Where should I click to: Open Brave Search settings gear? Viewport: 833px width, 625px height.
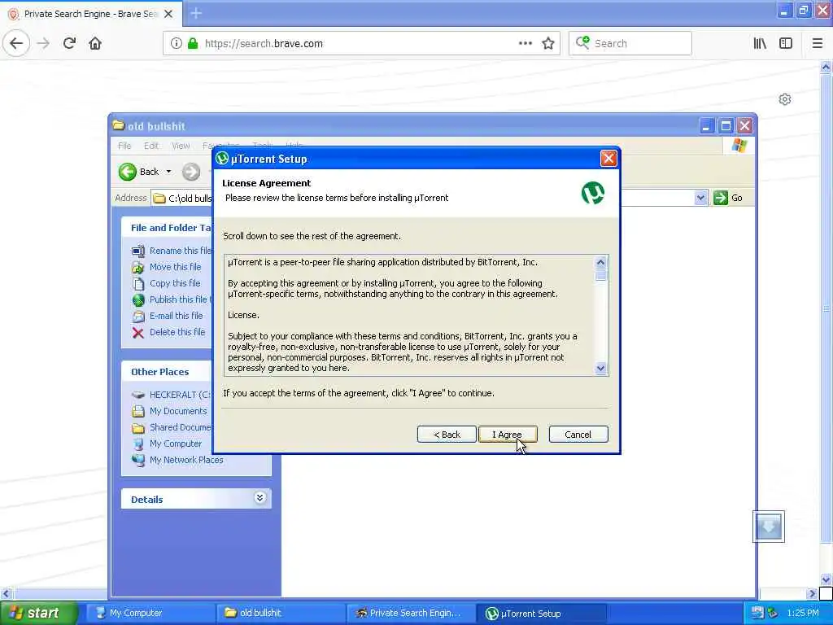click(x=785, y=99)
